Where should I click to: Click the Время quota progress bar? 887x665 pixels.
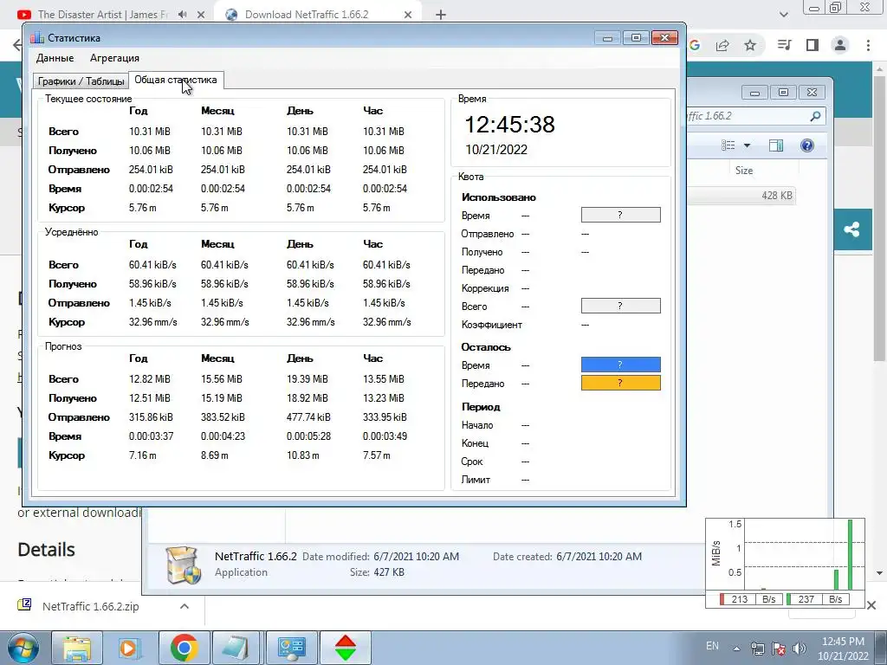click(620, 215)
